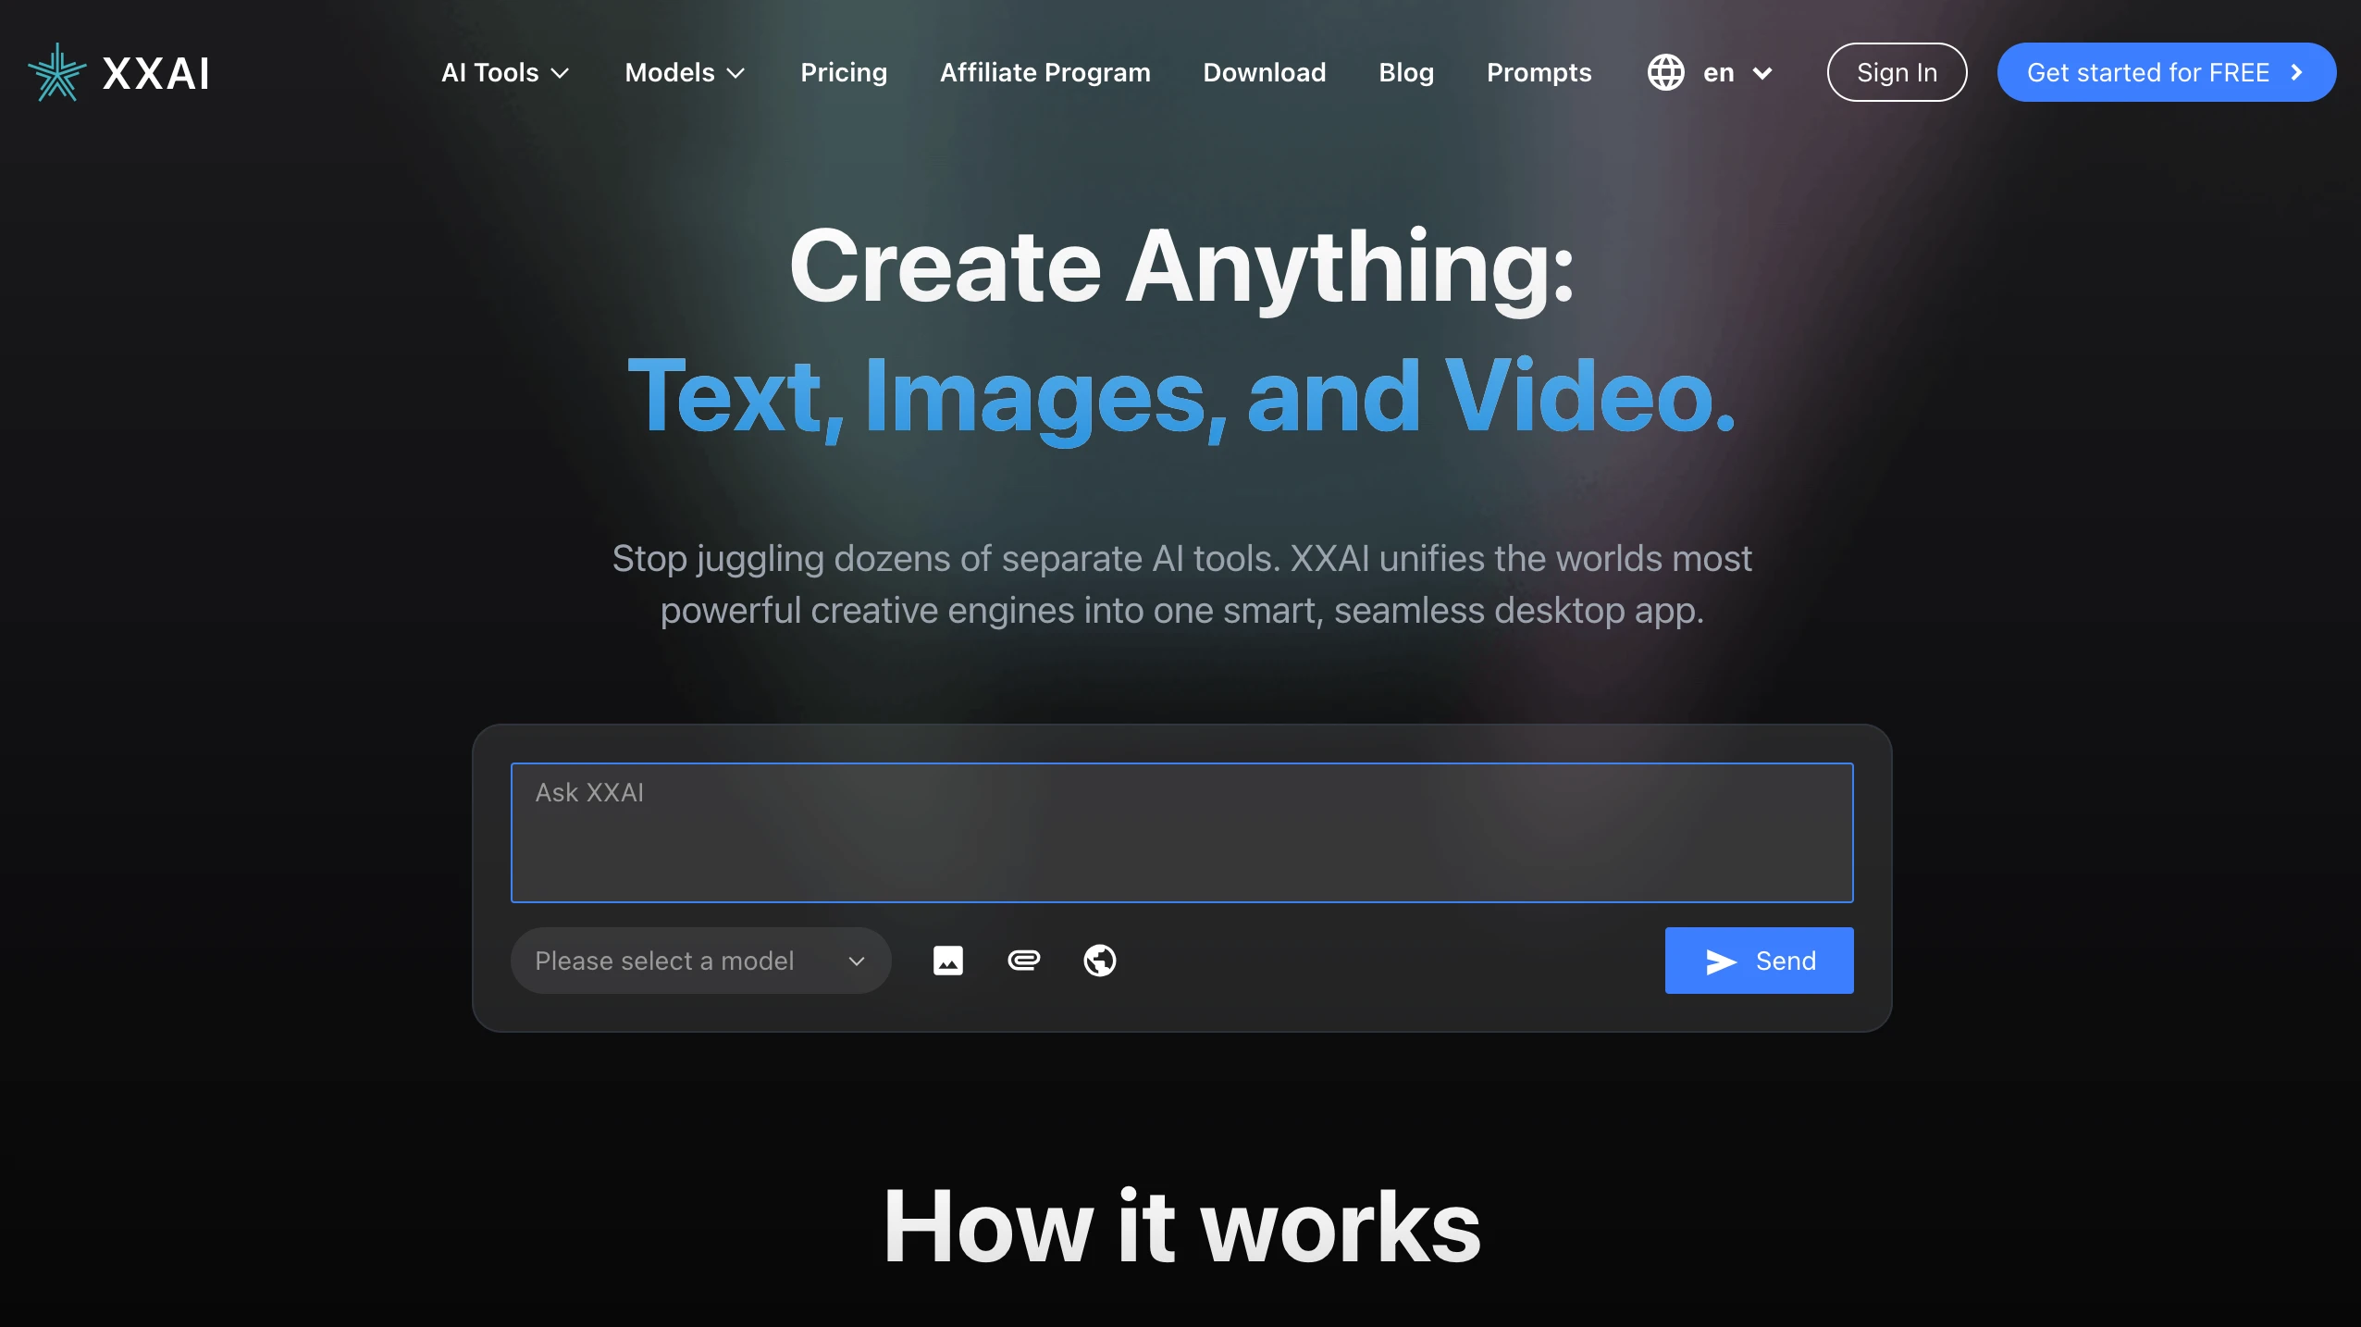
Task: Expand the Models dropdown menu
Action: [x=685, y=72]
